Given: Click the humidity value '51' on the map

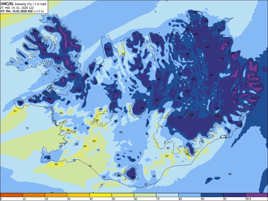Looking at the screenshot, I should (15, 111).
